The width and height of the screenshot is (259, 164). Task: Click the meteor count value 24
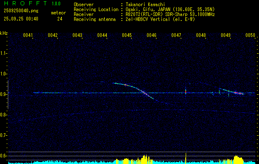(60, 19)
